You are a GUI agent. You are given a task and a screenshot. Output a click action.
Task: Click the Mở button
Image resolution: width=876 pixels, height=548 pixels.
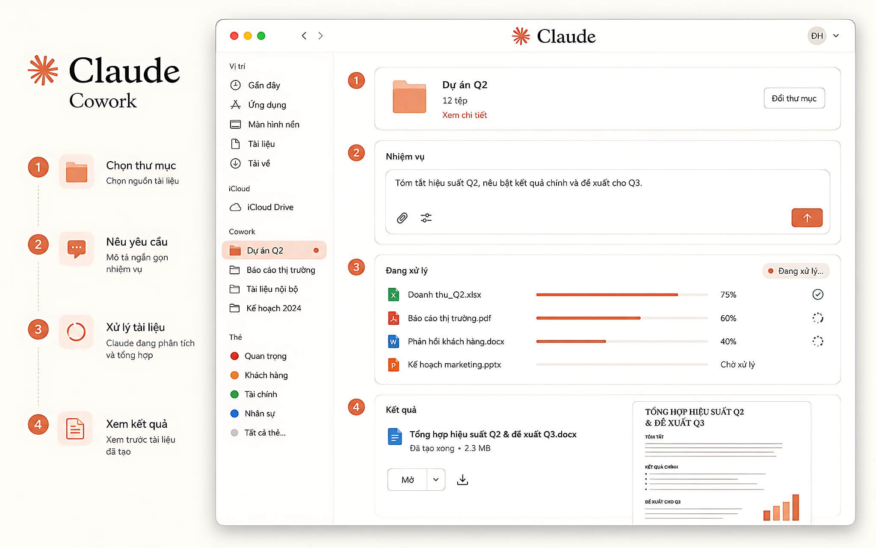coord(407,480)
